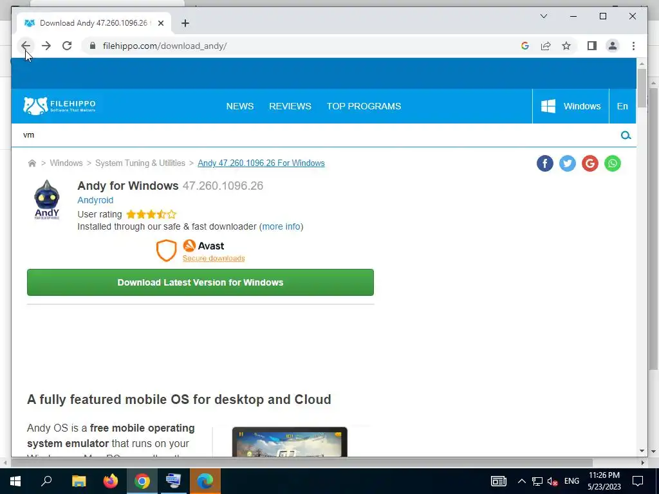Image resolution: width=659 pixels, height=494 pixels.
Task: Share on Google
Action: pos(589,163)
